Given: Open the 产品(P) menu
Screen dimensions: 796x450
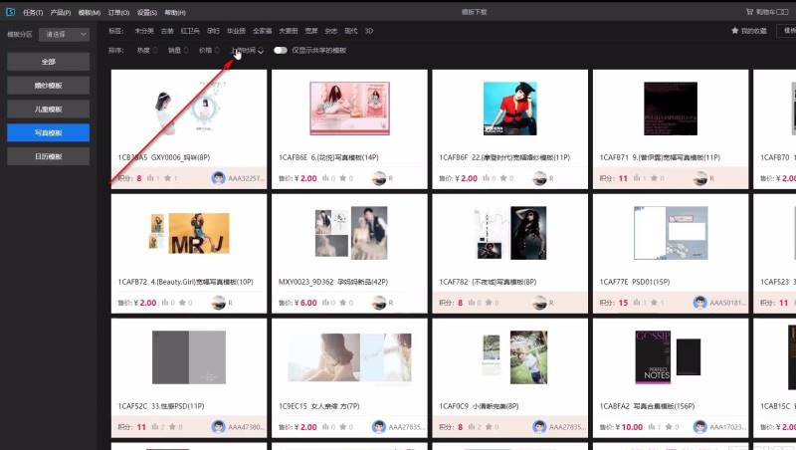Looking at the screenshot, I should pos(61,12).
